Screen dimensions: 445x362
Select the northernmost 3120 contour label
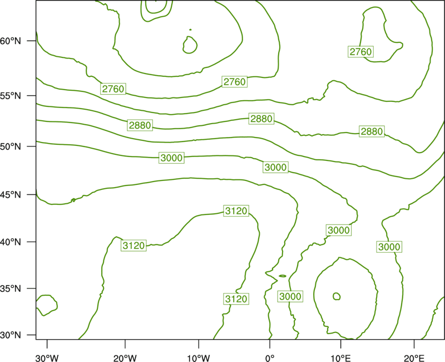point(236,211)
